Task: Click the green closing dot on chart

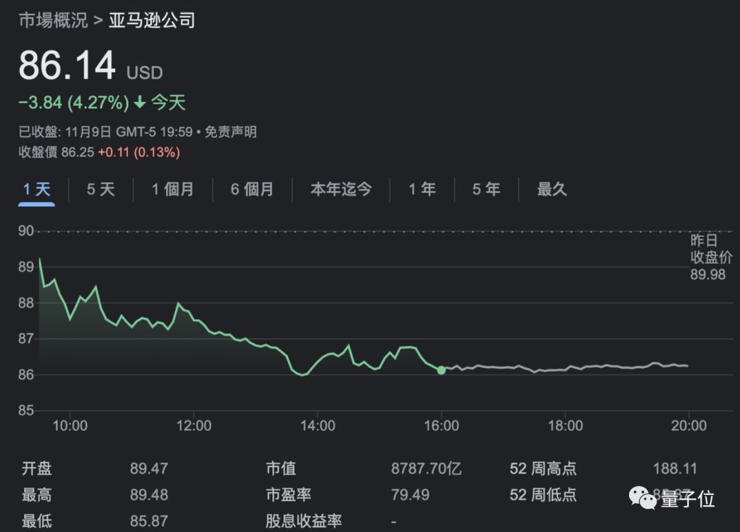Action: pos(441,370)
